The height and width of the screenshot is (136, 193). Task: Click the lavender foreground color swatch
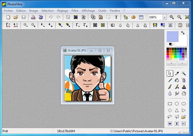click(x=172, y=36)
